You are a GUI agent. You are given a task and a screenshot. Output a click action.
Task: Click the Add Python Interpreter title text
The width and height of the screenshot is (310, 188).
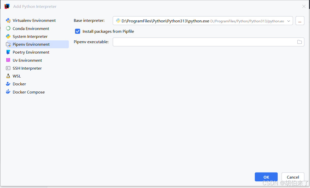pos(35,6)
